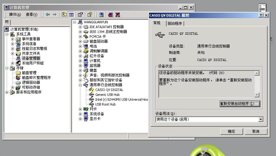This screenshot has height=156, width=276.
Task: Collapse the 存储 node
Action: point(7,68)
